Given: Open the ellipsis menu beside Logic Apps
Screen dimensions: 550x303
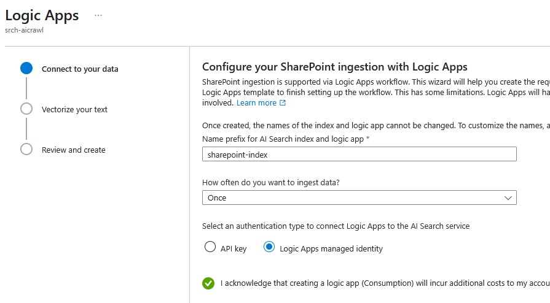Looking at the screenshot, I should [x=98, y=15].
